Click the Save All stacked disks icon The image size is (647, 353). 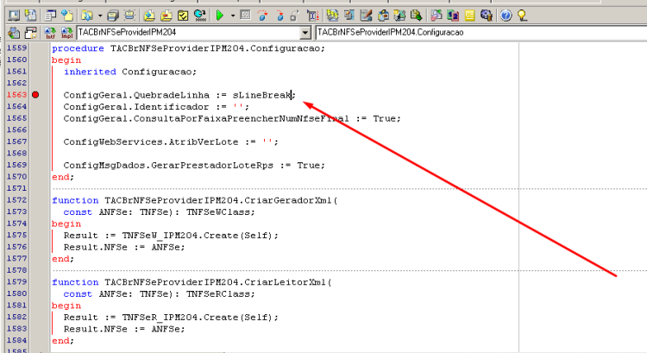point(113,16)
